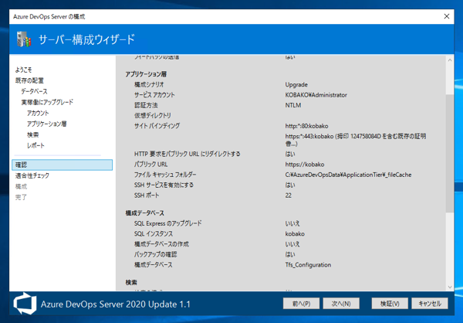The image size is (463, 323).
Task: Click the 構成データベース section heading
Action: [145, 213]
